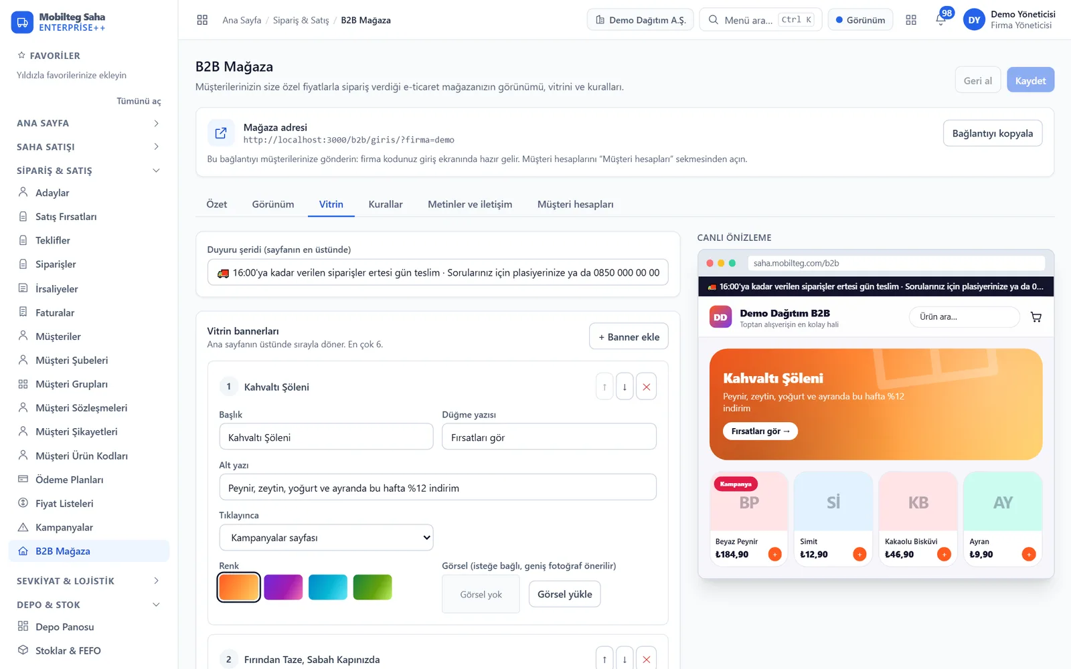Screen dimensions: 1071x669
Task: Switch to the Müşteri hesapları tab
Action: pyautogui.click(x=575, y=204)
